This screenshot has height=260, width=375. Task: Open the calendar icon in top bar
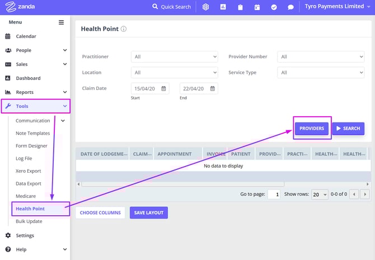[x=257, y=7]
